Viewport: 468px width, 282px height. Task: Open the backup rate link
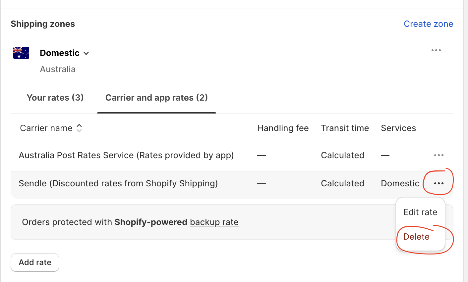tap(214, 222)
